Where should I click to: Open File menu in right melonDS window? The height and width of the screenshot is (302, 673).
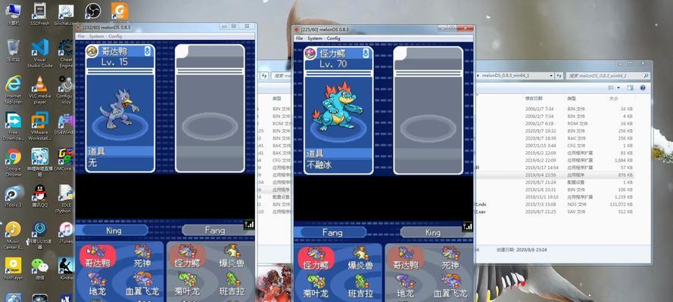click(x=299, y=38)
